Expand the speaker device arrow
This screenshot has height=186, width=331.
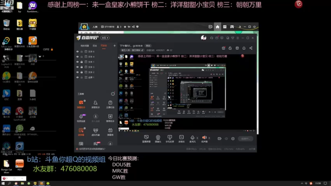209,138
